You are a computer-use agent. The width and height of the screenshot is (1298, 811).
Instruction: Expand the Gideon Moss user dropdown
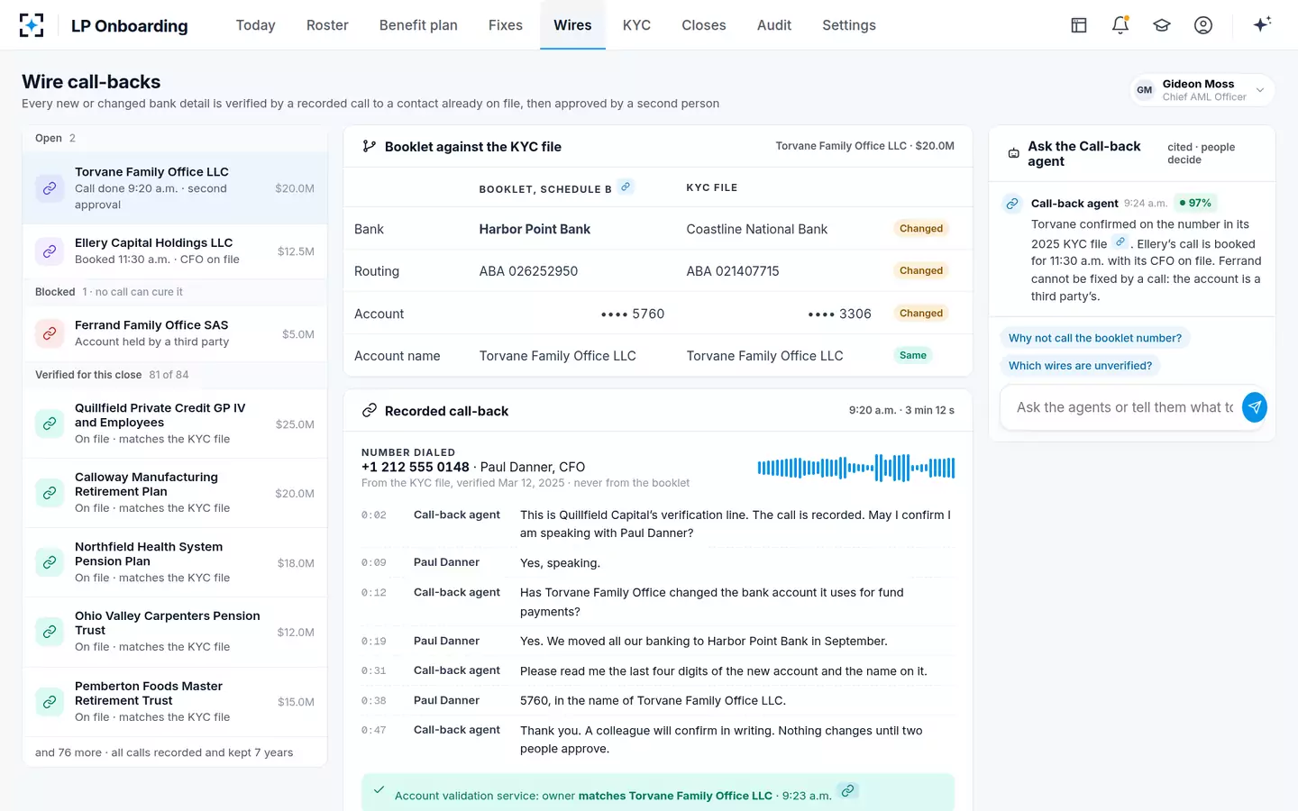click(1202, 90)
